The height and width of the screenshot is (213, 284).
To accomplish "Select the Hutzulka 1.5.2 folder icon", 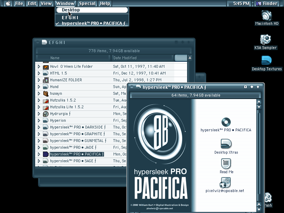I will pos(46,100).
